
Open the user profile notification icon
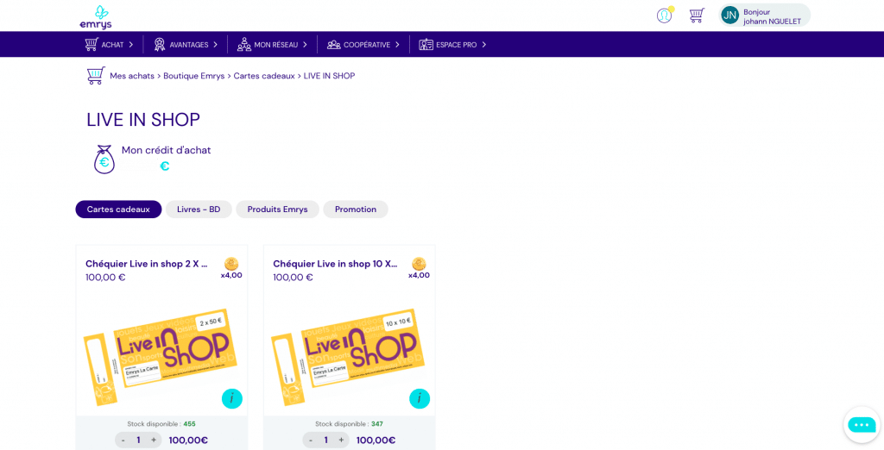665,16
